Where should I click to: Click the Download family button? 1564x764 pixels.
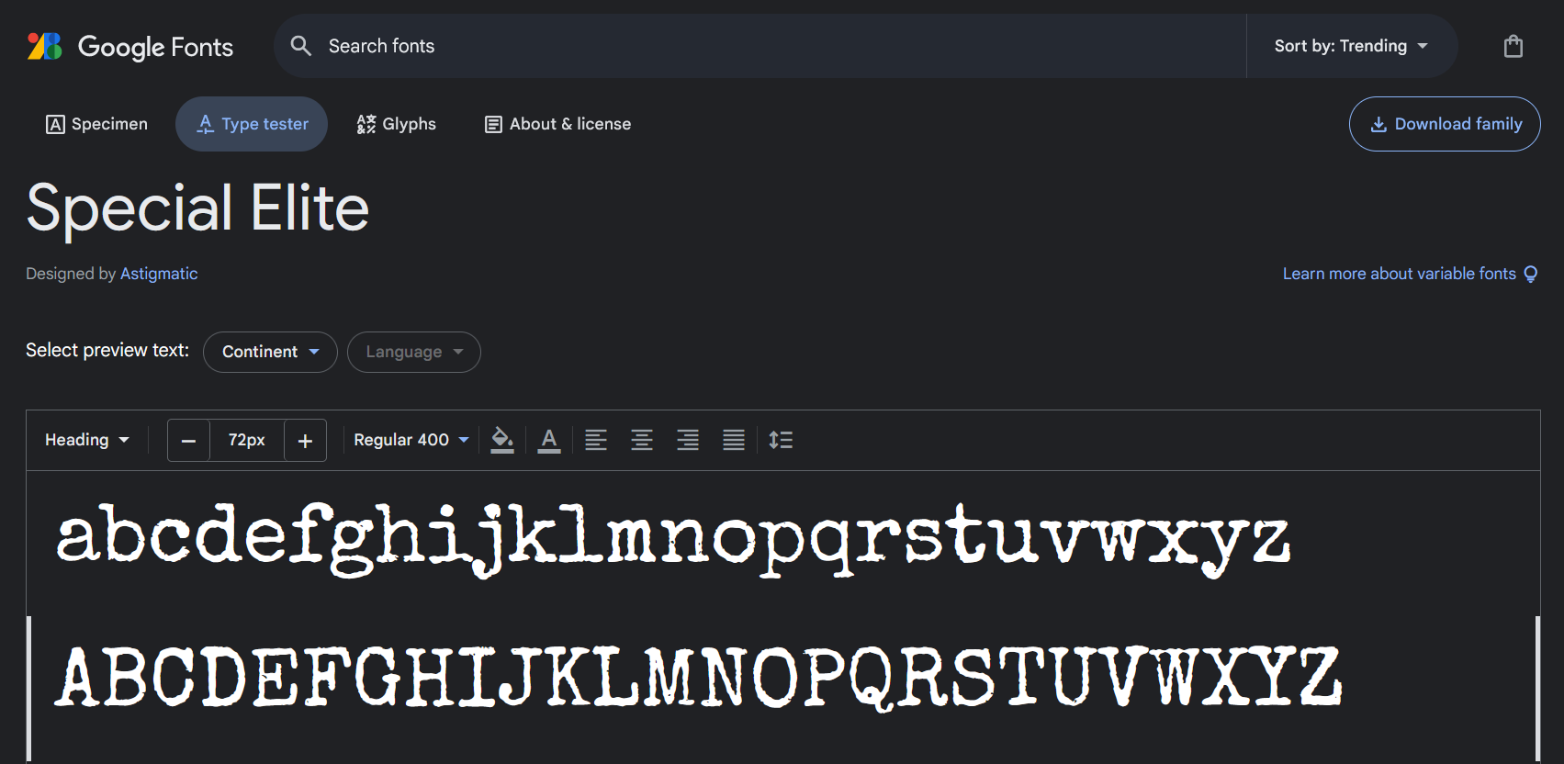click(x=1445, y=124)
